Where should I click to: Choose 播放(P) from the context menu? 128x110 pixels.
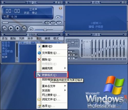tap(52, 46)
